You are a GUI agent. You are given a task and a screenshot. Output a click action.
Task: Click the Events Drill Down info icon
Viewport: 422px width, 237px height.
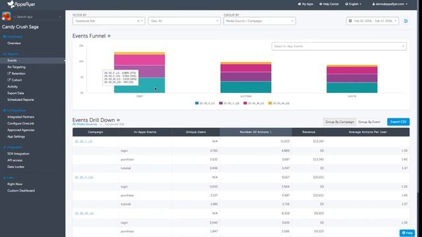(118, 120)
